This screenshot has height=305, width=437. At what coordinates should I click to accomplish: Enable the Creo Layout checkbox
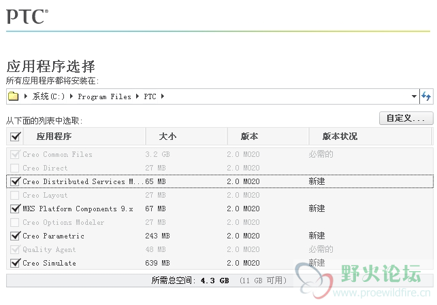point(14,195)
